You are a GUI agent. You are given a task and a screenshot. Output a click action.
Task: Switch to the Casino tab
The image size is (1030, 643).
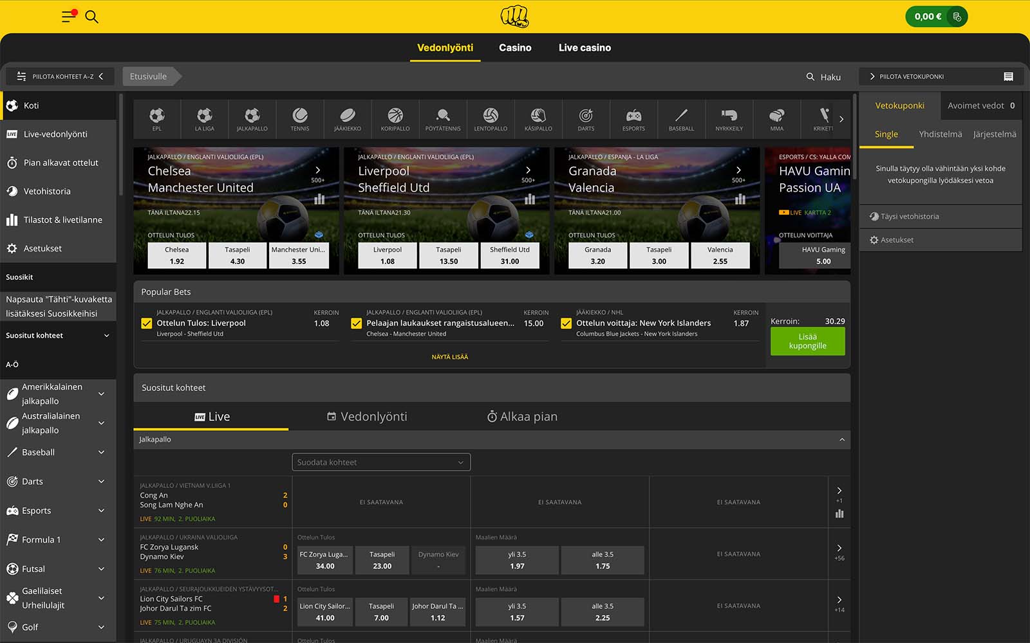coord(515,48)
